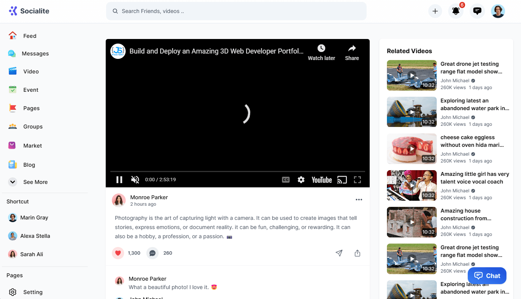Click the paper plane send icon

point(339,253)
